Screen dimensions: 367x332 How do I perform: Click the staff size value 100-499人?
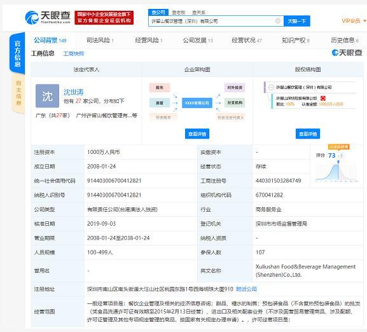click(x=100, y=252)
